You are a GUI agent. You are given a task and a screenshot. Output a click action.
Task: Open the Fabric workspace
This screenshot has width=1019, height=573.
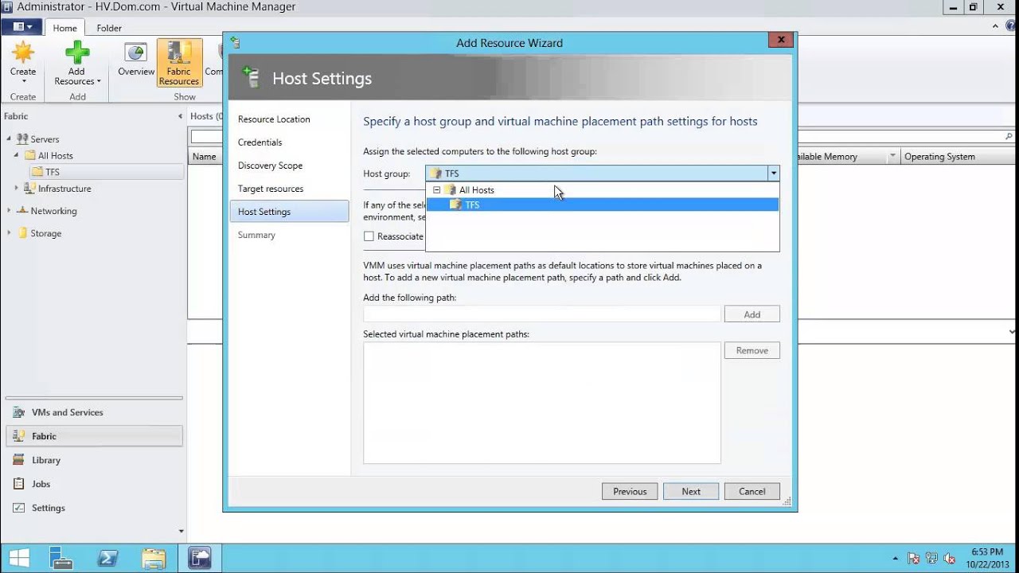click(x=94, y=436)
